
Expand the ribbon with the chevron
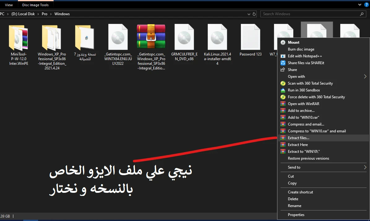359,5
